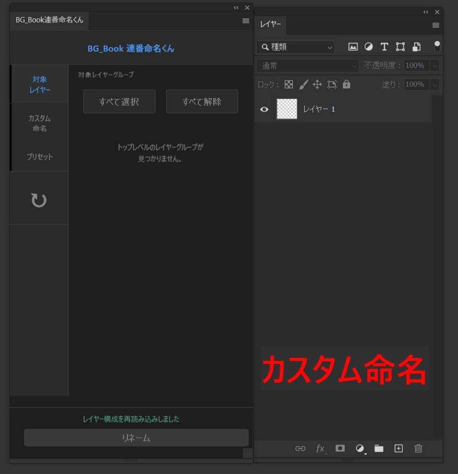Open the fx layer style menu
The image size is (458, 474).
[x=320, y=449]
